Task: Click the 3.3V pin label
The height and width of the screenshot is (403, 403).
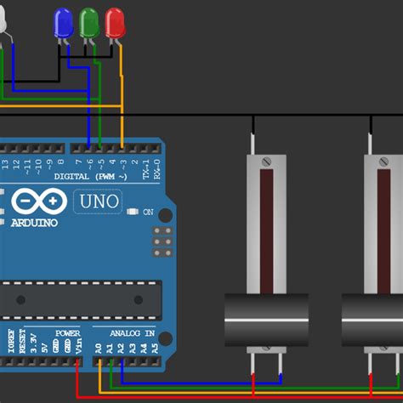Action: point(33,343)
